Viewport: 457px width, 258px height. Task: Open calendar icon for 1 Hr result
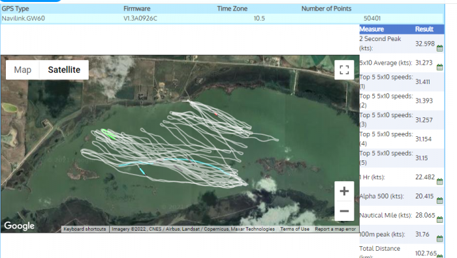pos(440,182)
